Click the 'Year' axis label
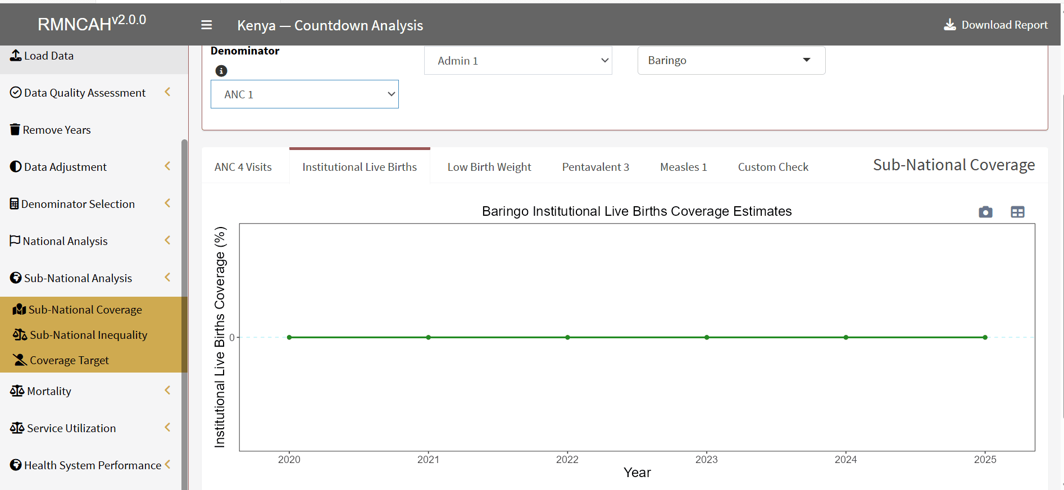 click(x=637, y=473)
